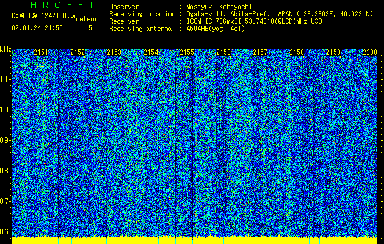Screen dimensions: 384x244
Task: Select the 2151 time marker
Action: point(41,52)
